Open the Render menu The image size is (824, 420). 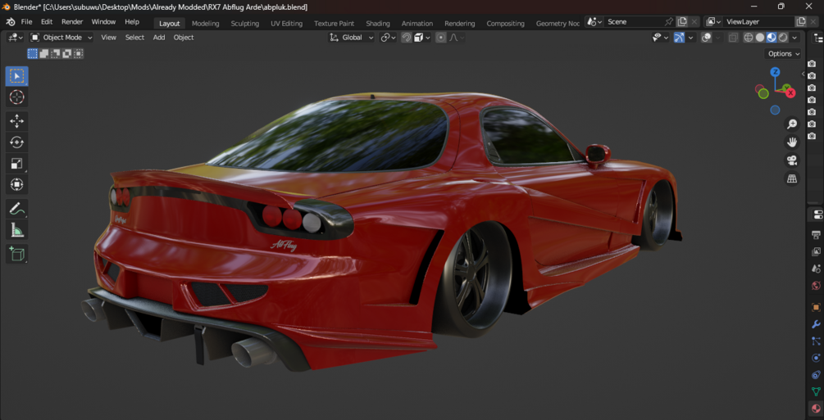coord(72,22)
